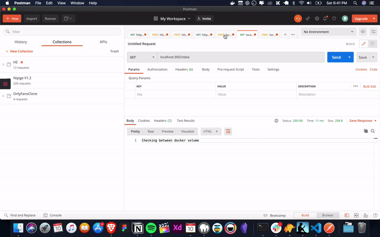The width and height of the screenshot is (380, 237).
Task: Open the notifications bell
Action: pos(325,18)
